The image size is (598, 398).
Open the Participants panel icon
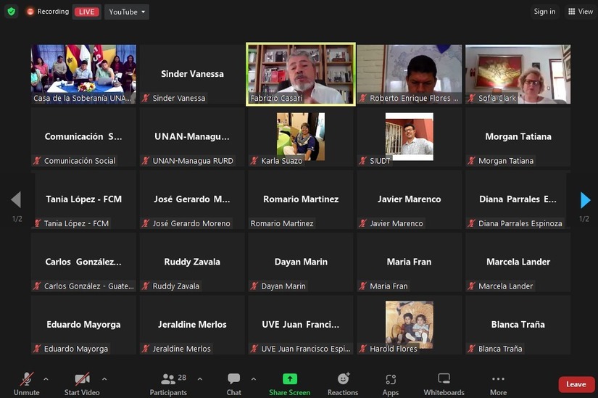coord(168,379)
